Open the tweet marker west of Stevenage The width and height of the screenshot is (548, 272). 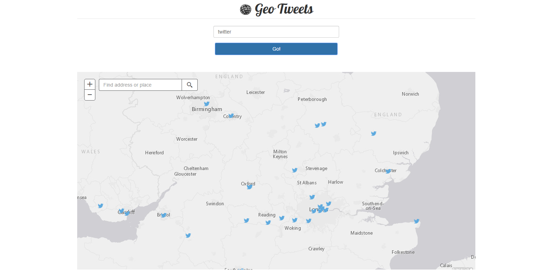click(x=295, y=170)
